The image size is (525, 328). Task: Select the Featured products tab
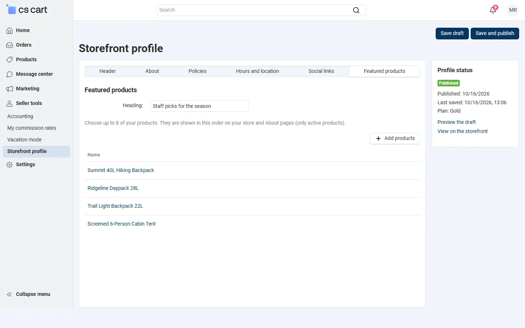tap(384, 71)
